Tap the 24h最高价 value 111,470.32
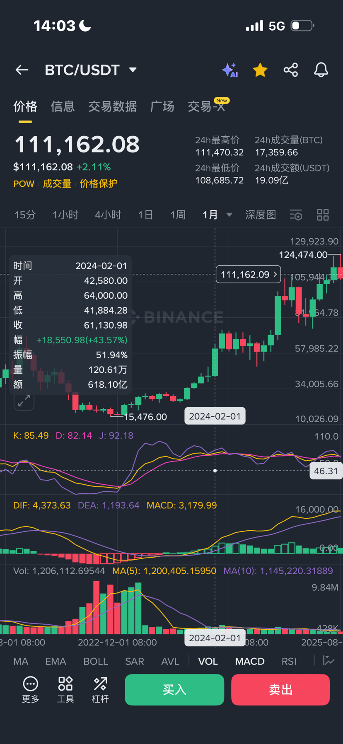This screenshot has height=744, width=343. coord(219,152)
